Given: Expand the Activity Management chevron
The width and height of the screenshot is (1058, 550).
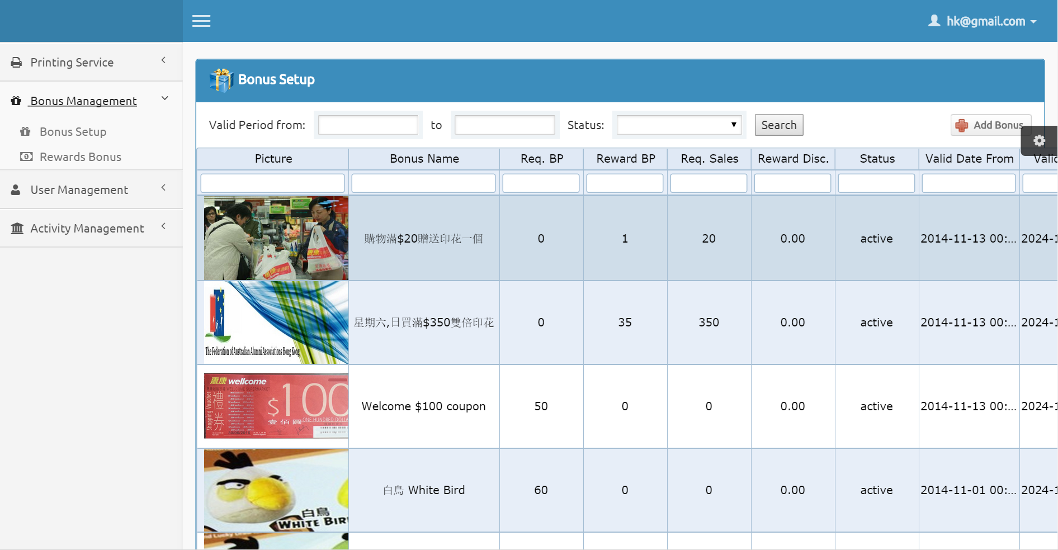Looking at the screenshot, I should click(x=164, y=226).
